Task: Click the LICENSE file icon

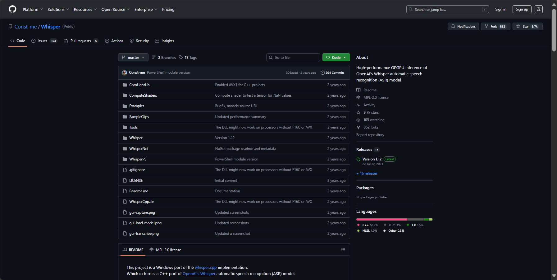Action: click(125, 181)
